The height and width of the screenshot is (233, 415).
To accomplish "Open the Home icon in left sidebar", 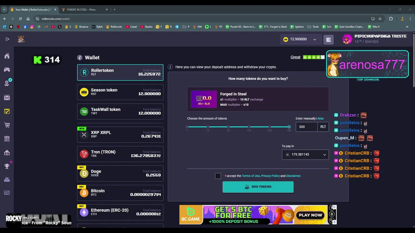I will point(7,56).
